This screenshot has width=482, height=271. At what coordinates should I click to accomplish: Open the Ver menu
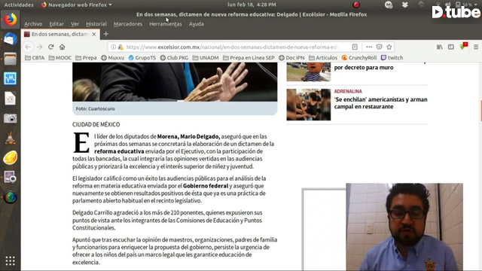click(75, 24)
